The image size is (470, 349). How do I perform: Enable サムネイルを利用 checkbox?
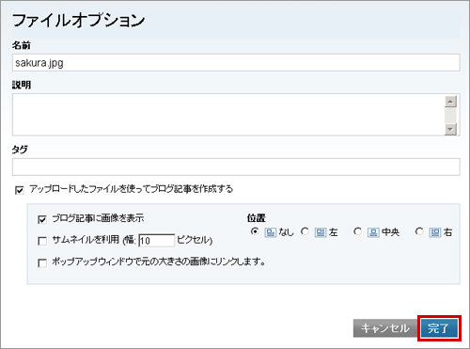click(x=42, y=241)
